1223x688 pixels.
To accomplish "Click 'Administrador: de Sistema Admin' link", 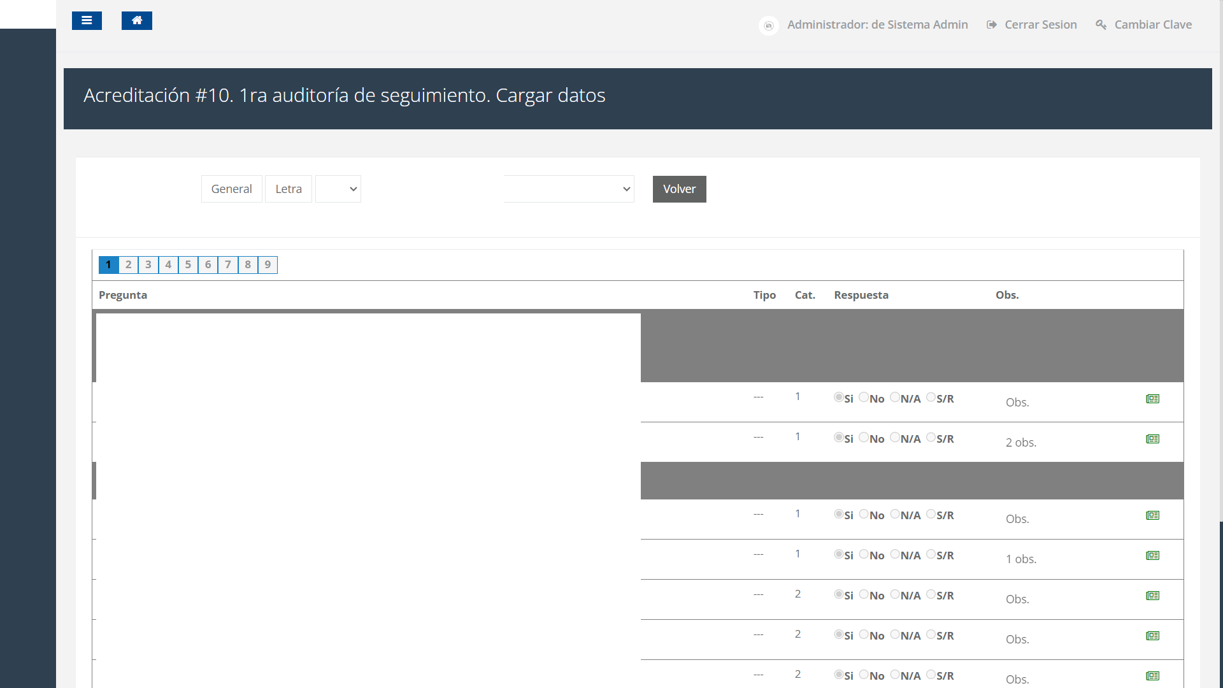I will [878, 25].
